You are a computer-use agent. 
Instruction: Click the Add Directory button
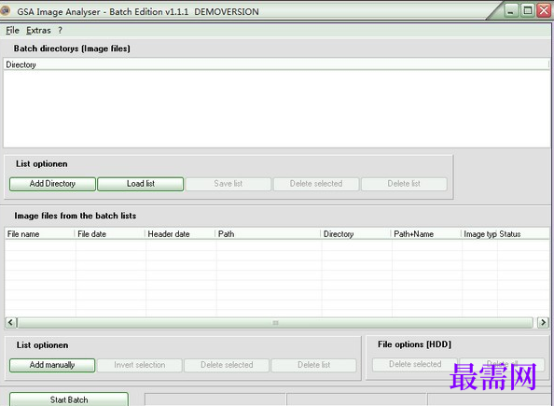52,184
